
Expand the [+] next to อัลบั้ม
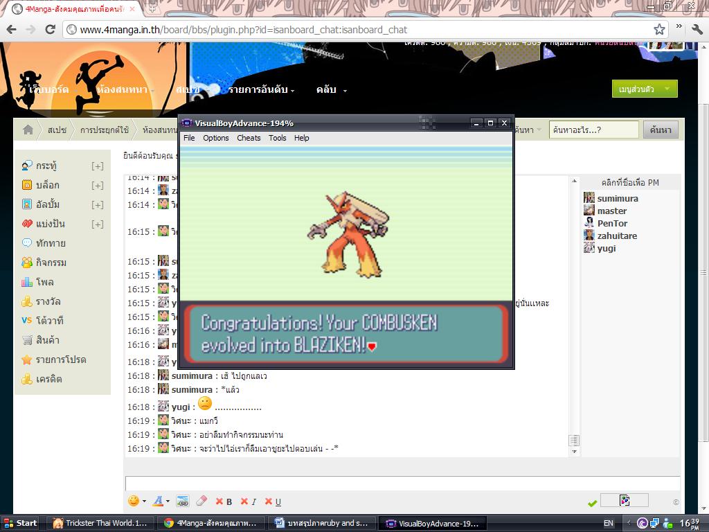[97, 205]
